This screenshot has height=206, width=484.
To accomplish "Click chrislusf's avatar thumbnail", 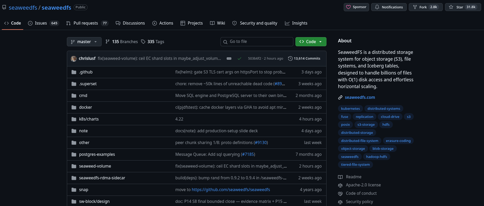I will coord(74,59).
